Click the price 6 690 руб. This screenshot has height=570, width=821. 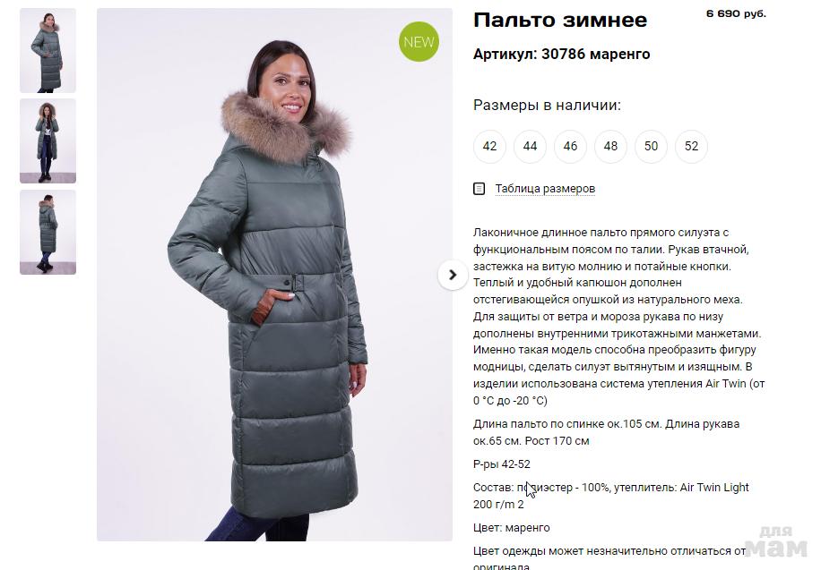736,13
